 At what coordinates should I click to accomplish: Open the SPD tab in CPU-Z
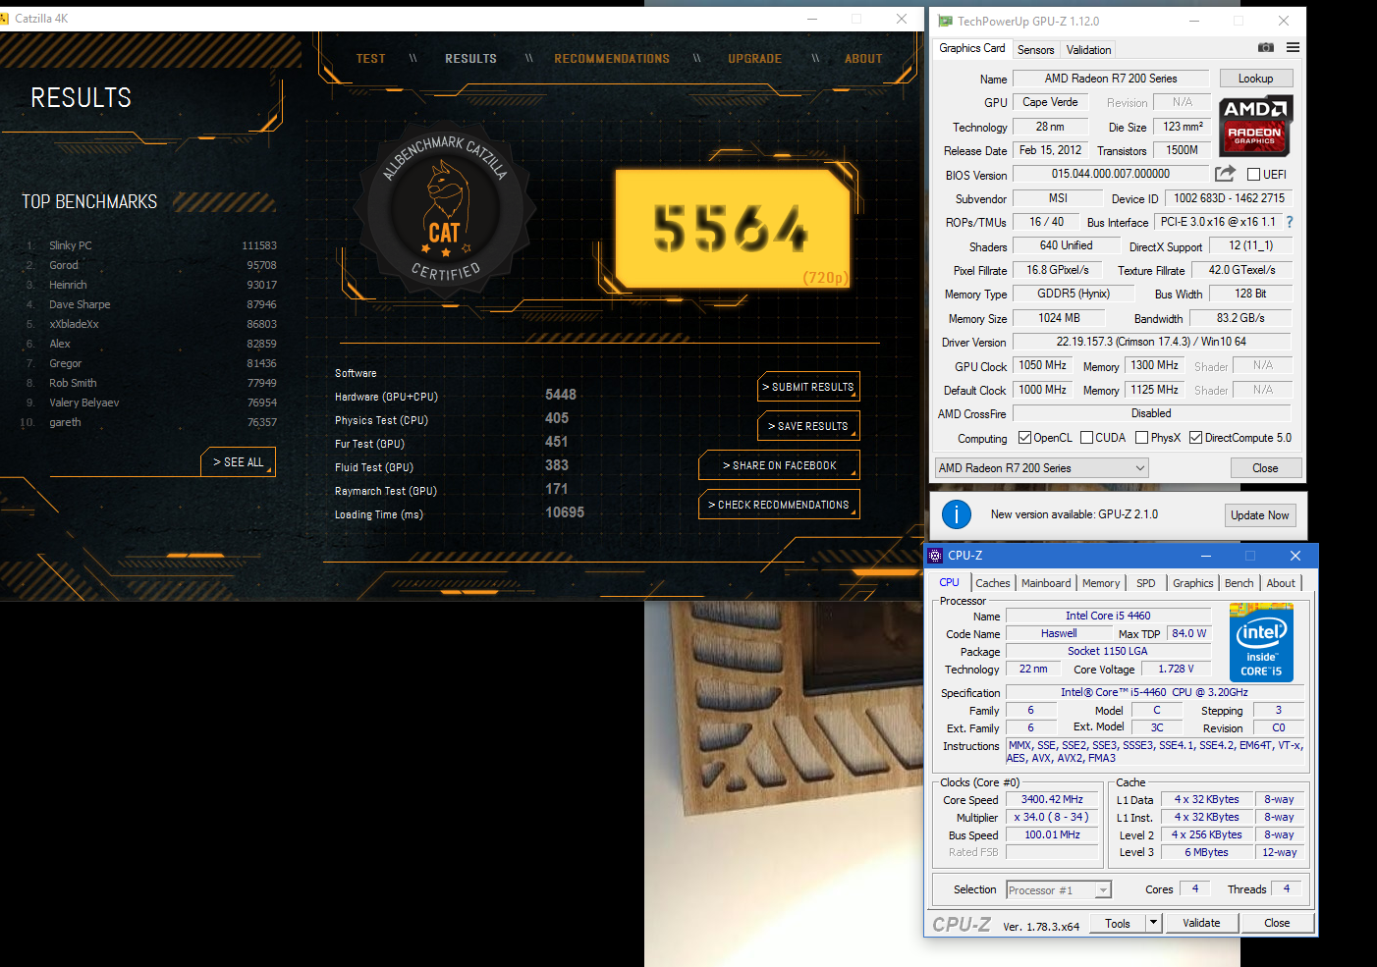coord(1146,583)
